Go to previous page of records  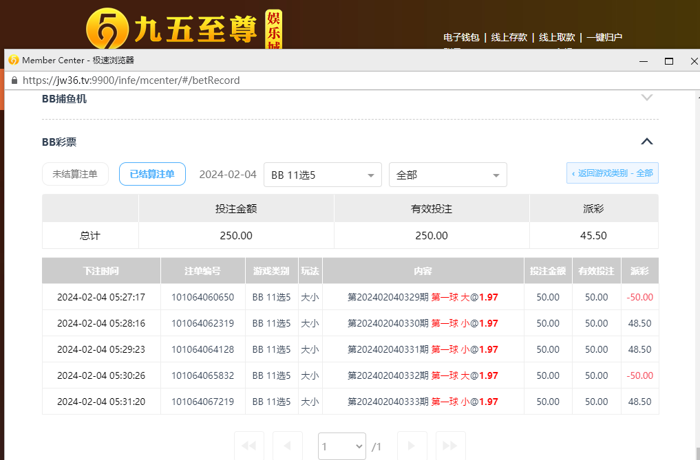tap(288, 446)
